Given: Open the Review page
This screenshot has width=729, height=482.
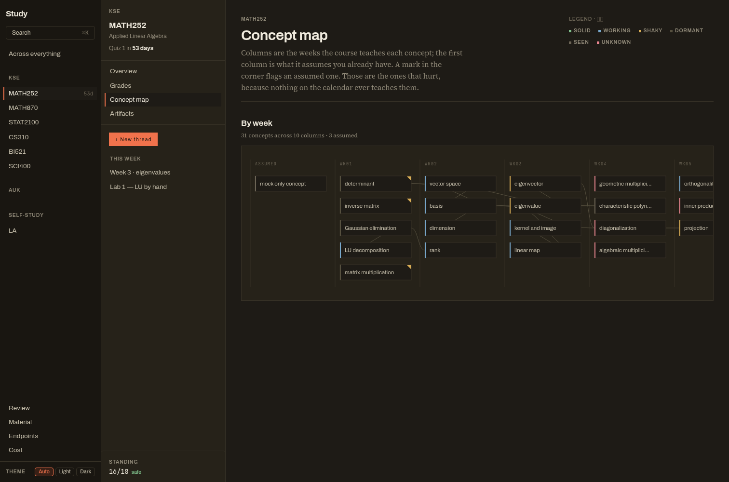Looking at the screenshot, I should coord(50,408).
